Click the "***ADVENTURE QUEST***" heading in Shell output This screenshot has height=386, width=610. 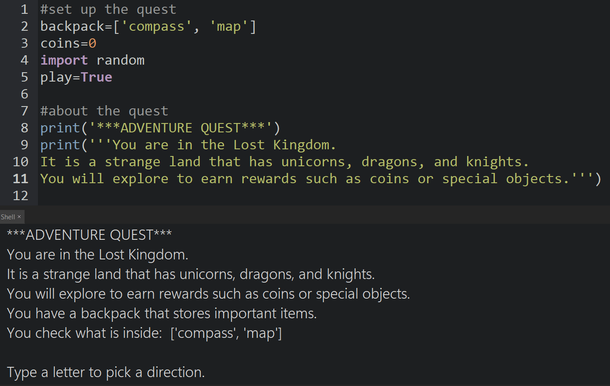click(89, 235)
